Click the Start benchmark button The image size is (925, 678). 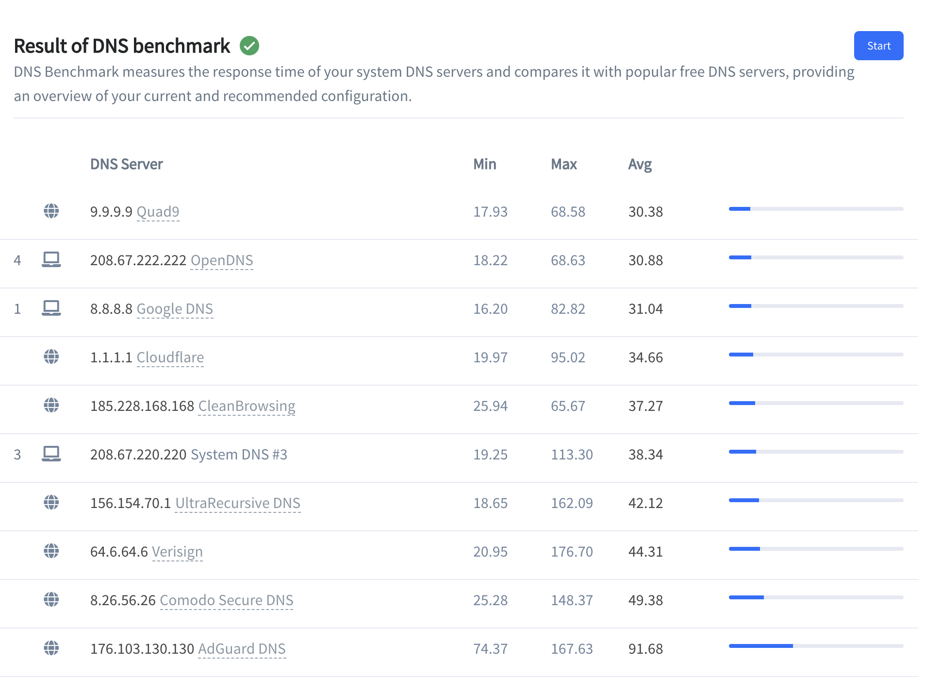click(x=878, y=46)
